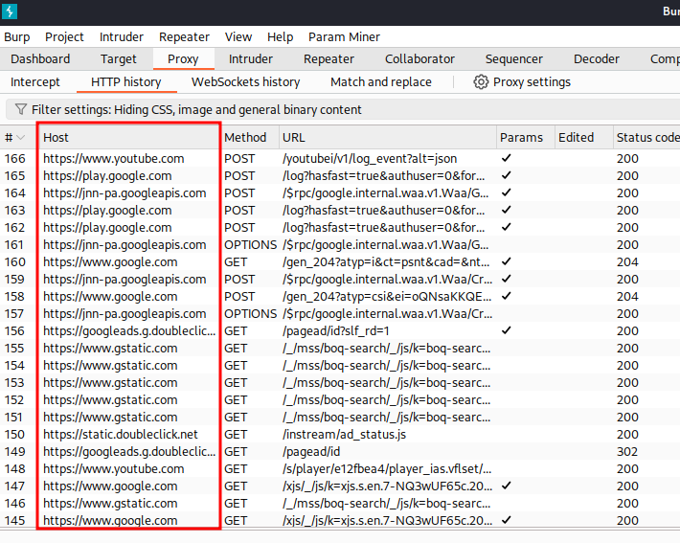680x543 pixels.
Task: Select request 148 player_ias.vflset row
Action: pyautogui.click(x=340, y=469)
